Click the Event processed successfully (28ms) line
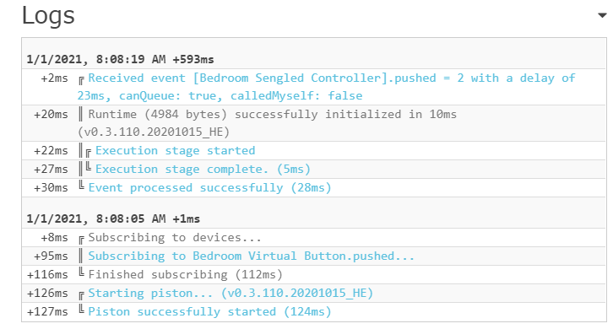Viewport: 613px width, 329px height. click(209, 187)
